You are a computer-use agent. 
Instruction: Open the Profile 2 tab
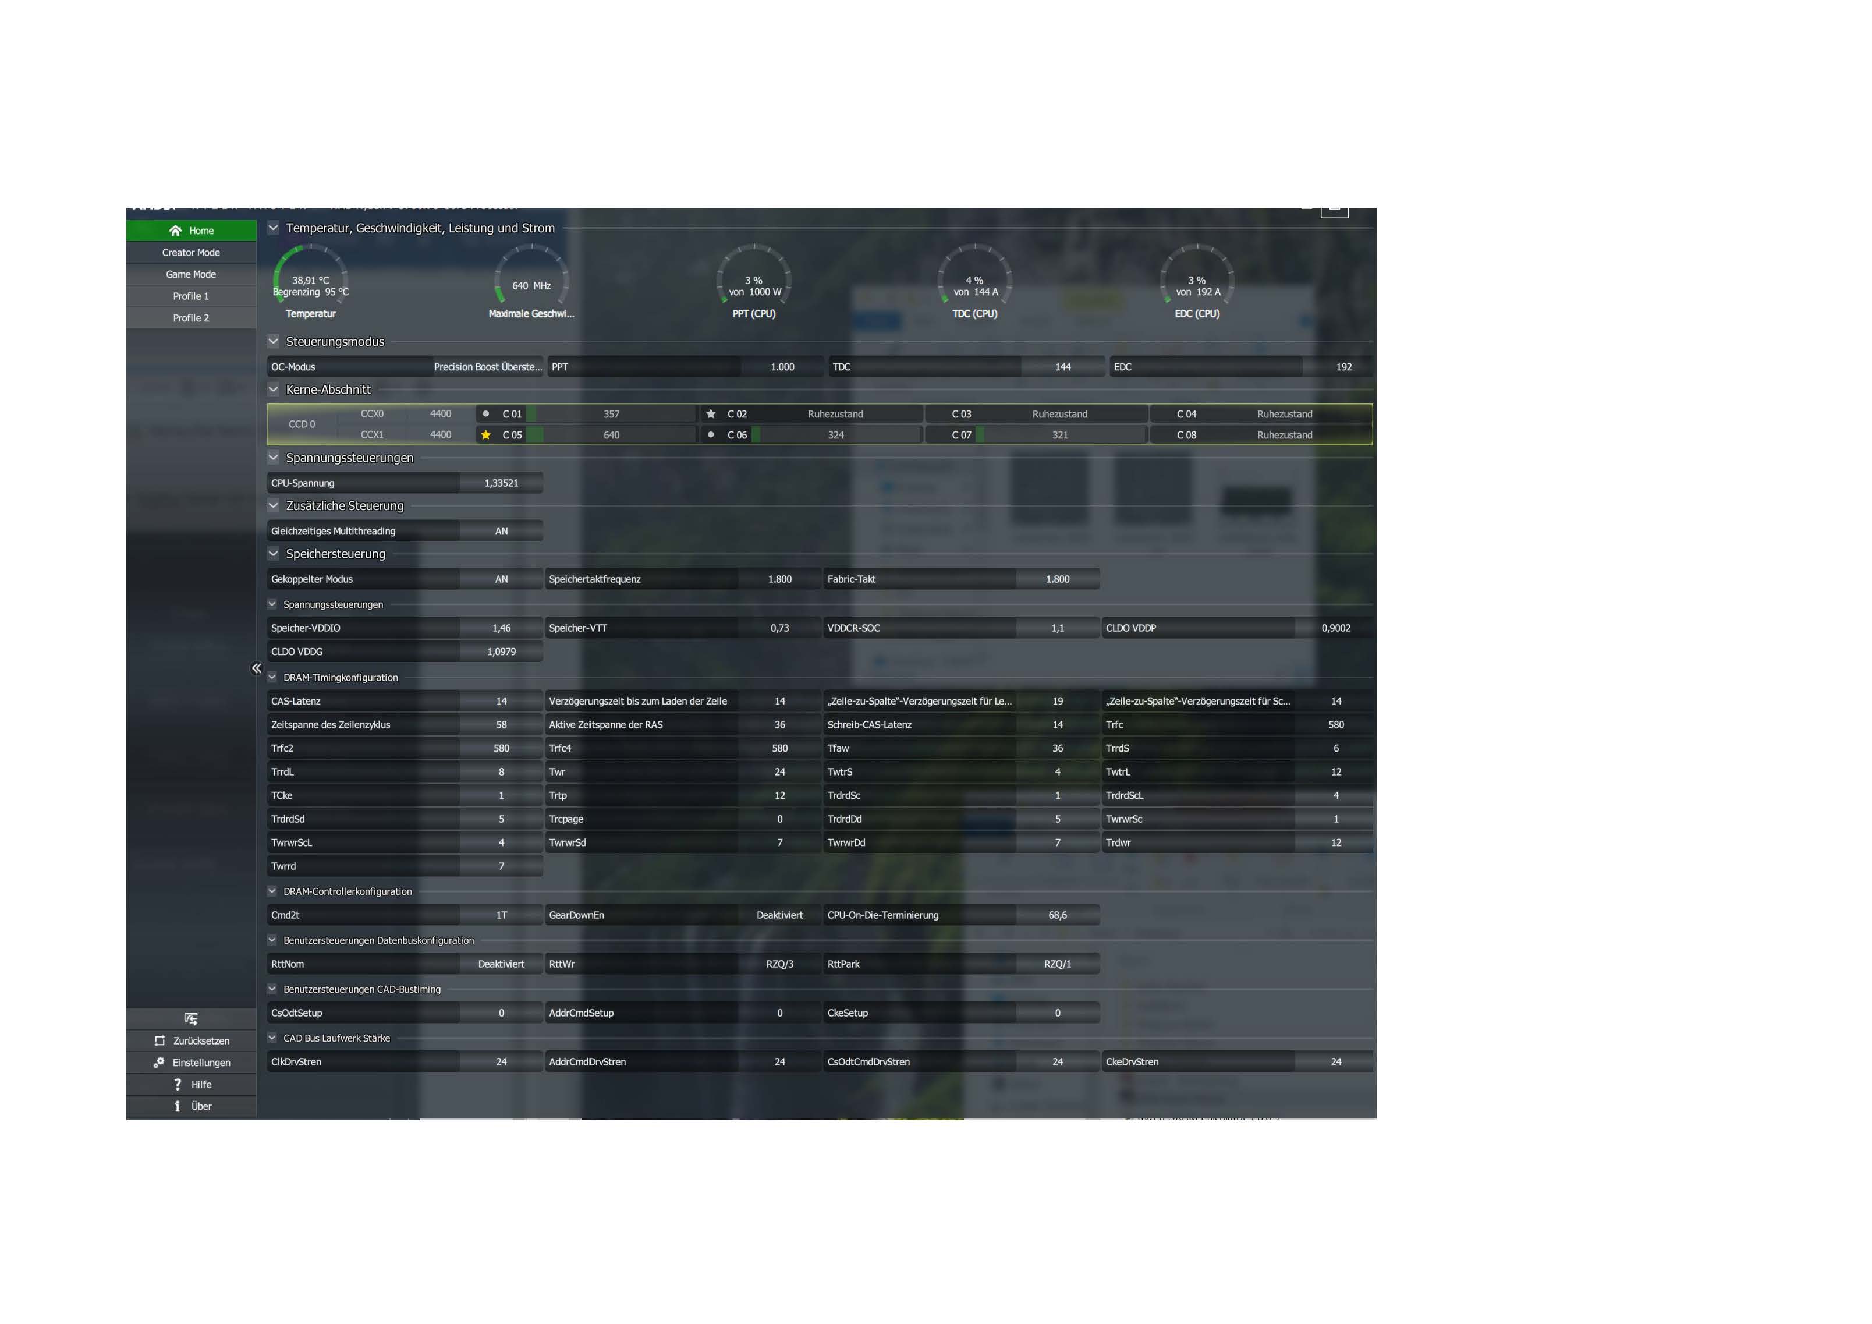[191, 318]
